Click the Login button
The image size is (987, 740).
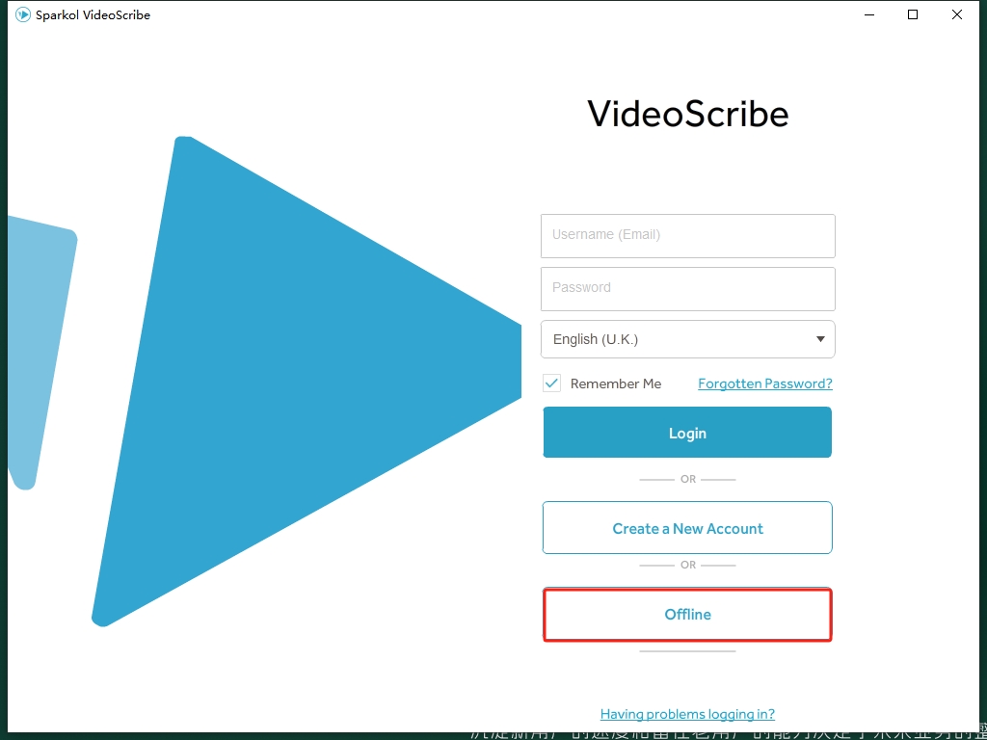[x=687, y=433]
